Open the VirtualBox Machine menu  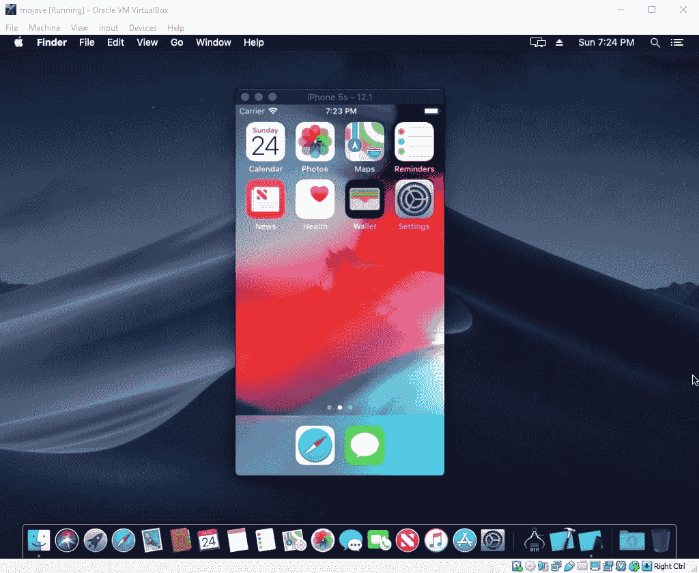coord(44,28)
